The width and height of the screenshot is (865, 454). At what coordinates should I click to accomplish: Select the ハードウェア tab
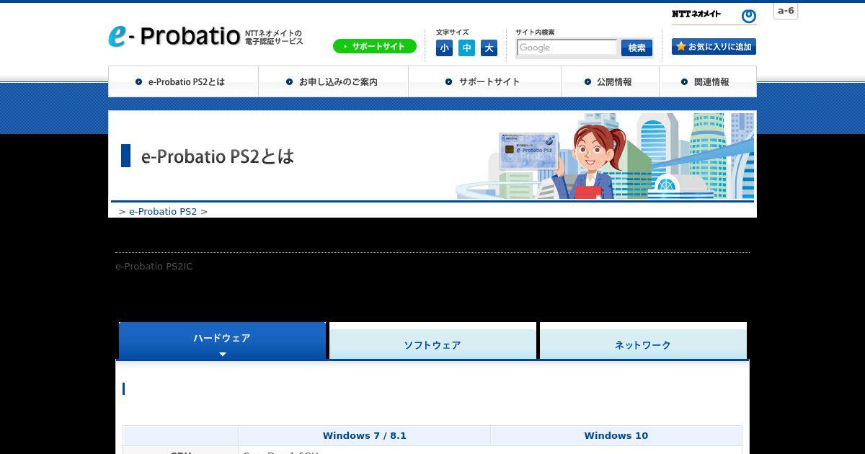[222, 340]
